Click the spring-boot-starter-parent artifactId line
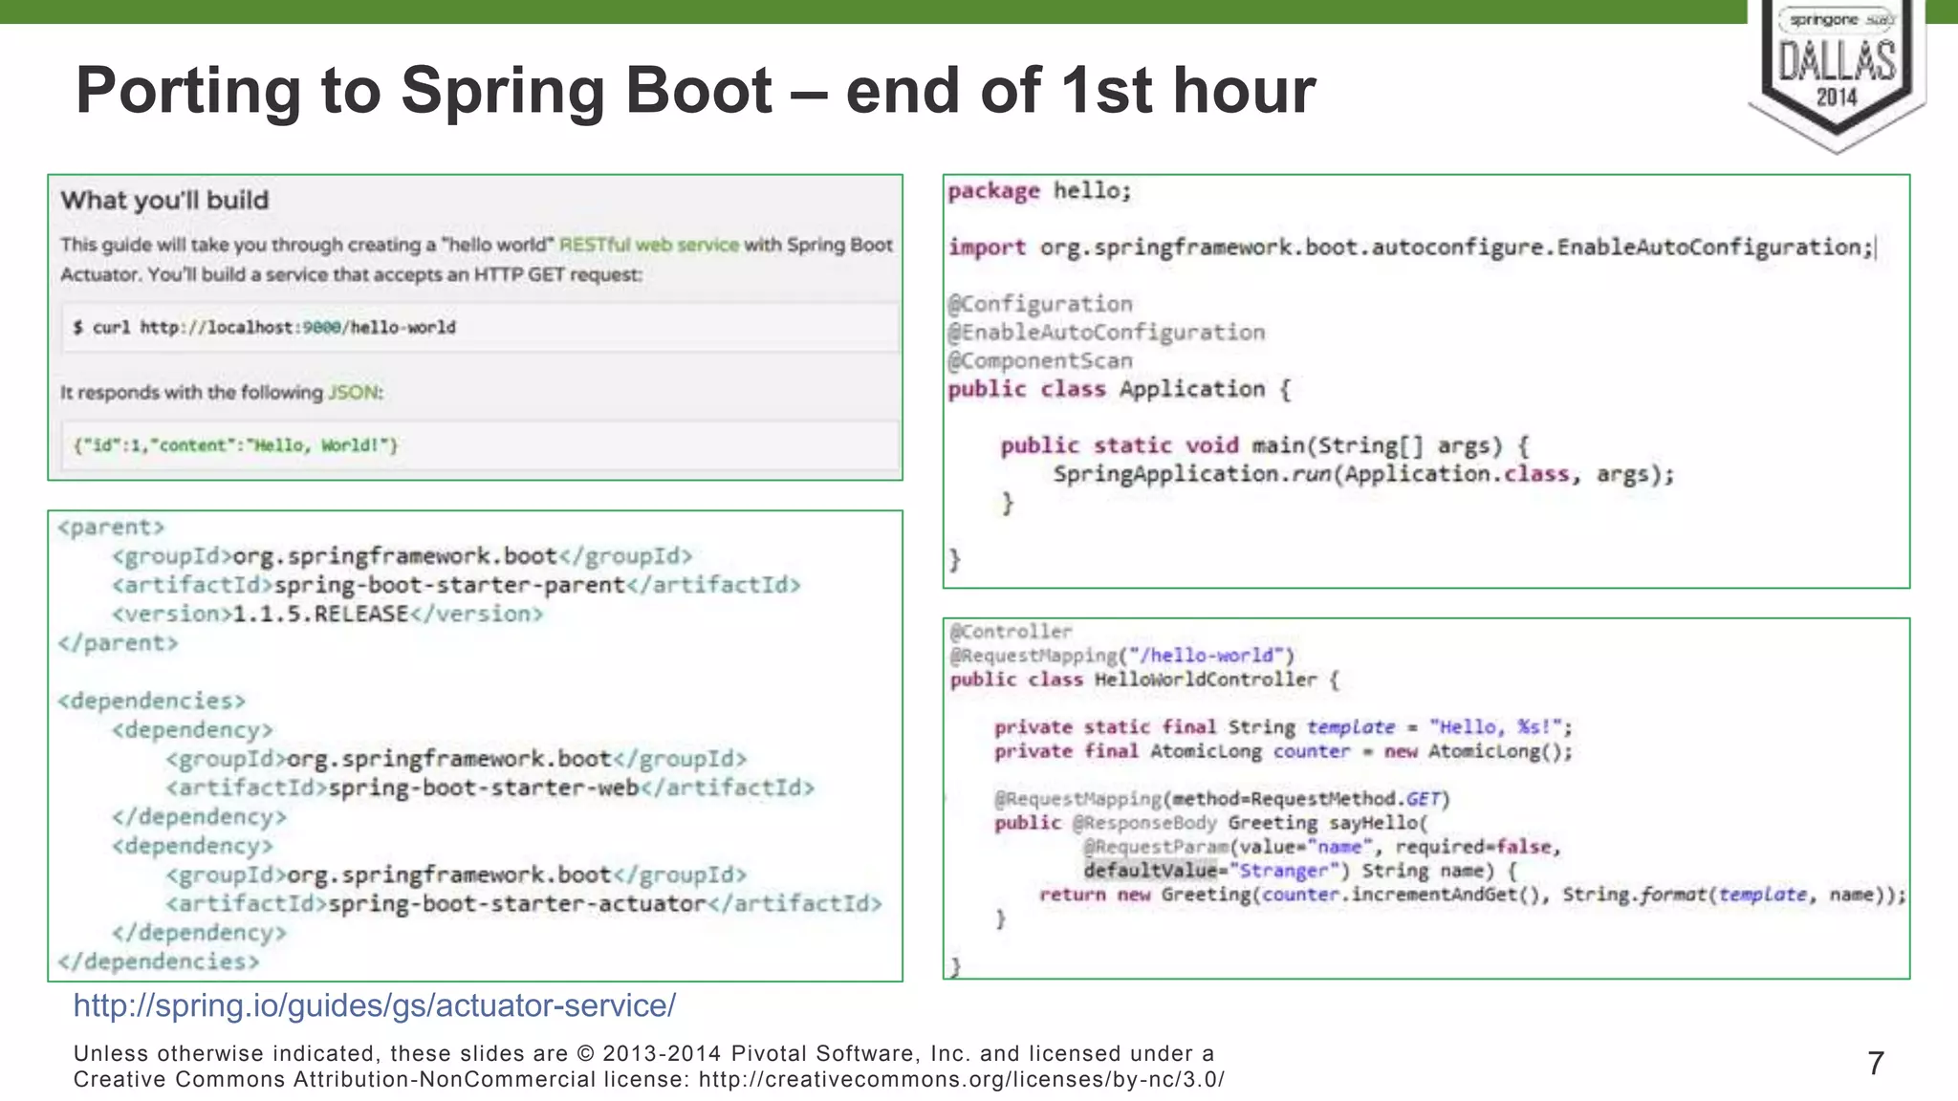Viewport: 1958px width, 1101px height. tap(456, 585)
